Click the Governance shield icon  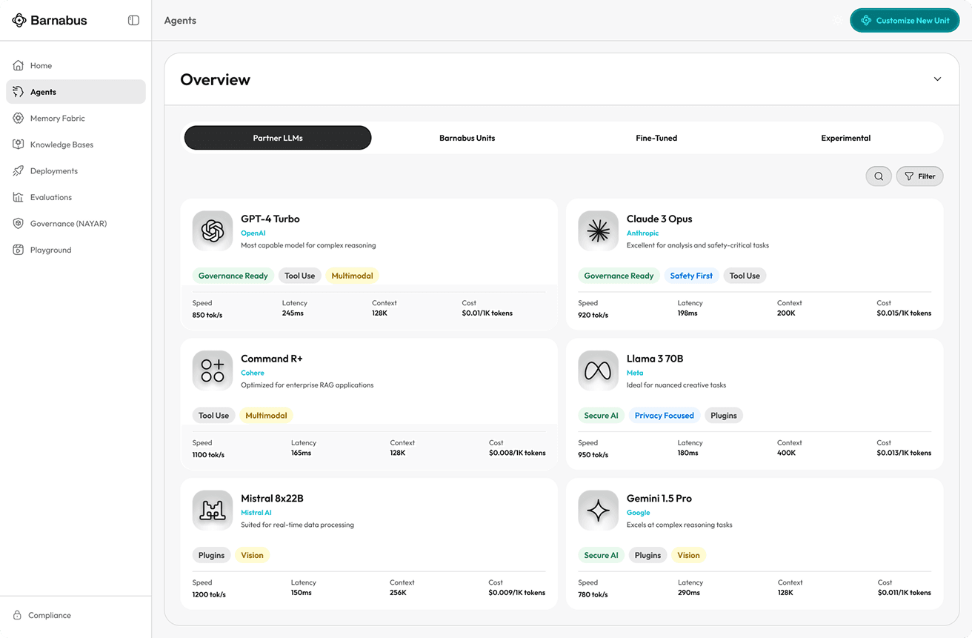point(19,224)
